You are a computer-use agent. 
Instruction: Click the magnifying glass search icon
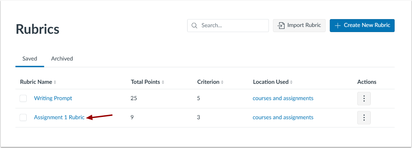[194, 26]
